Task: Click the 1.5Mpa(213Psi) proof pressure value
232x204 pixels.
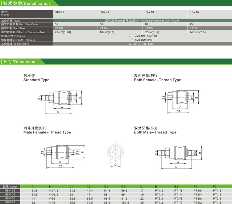Action: click(x=142, y=40)
